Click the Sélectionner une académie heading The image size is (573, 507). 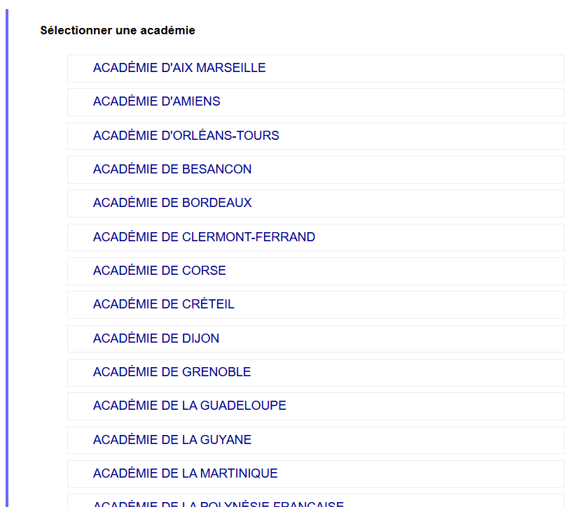coord(117,30)
